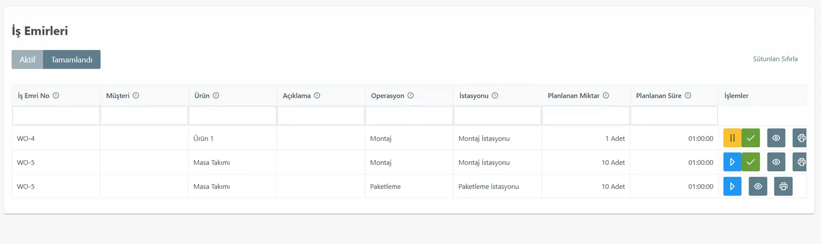Screen dimensions: 821x244
Task: View details of WO-4 Ürün 1 order
Action: coord(776,138)
